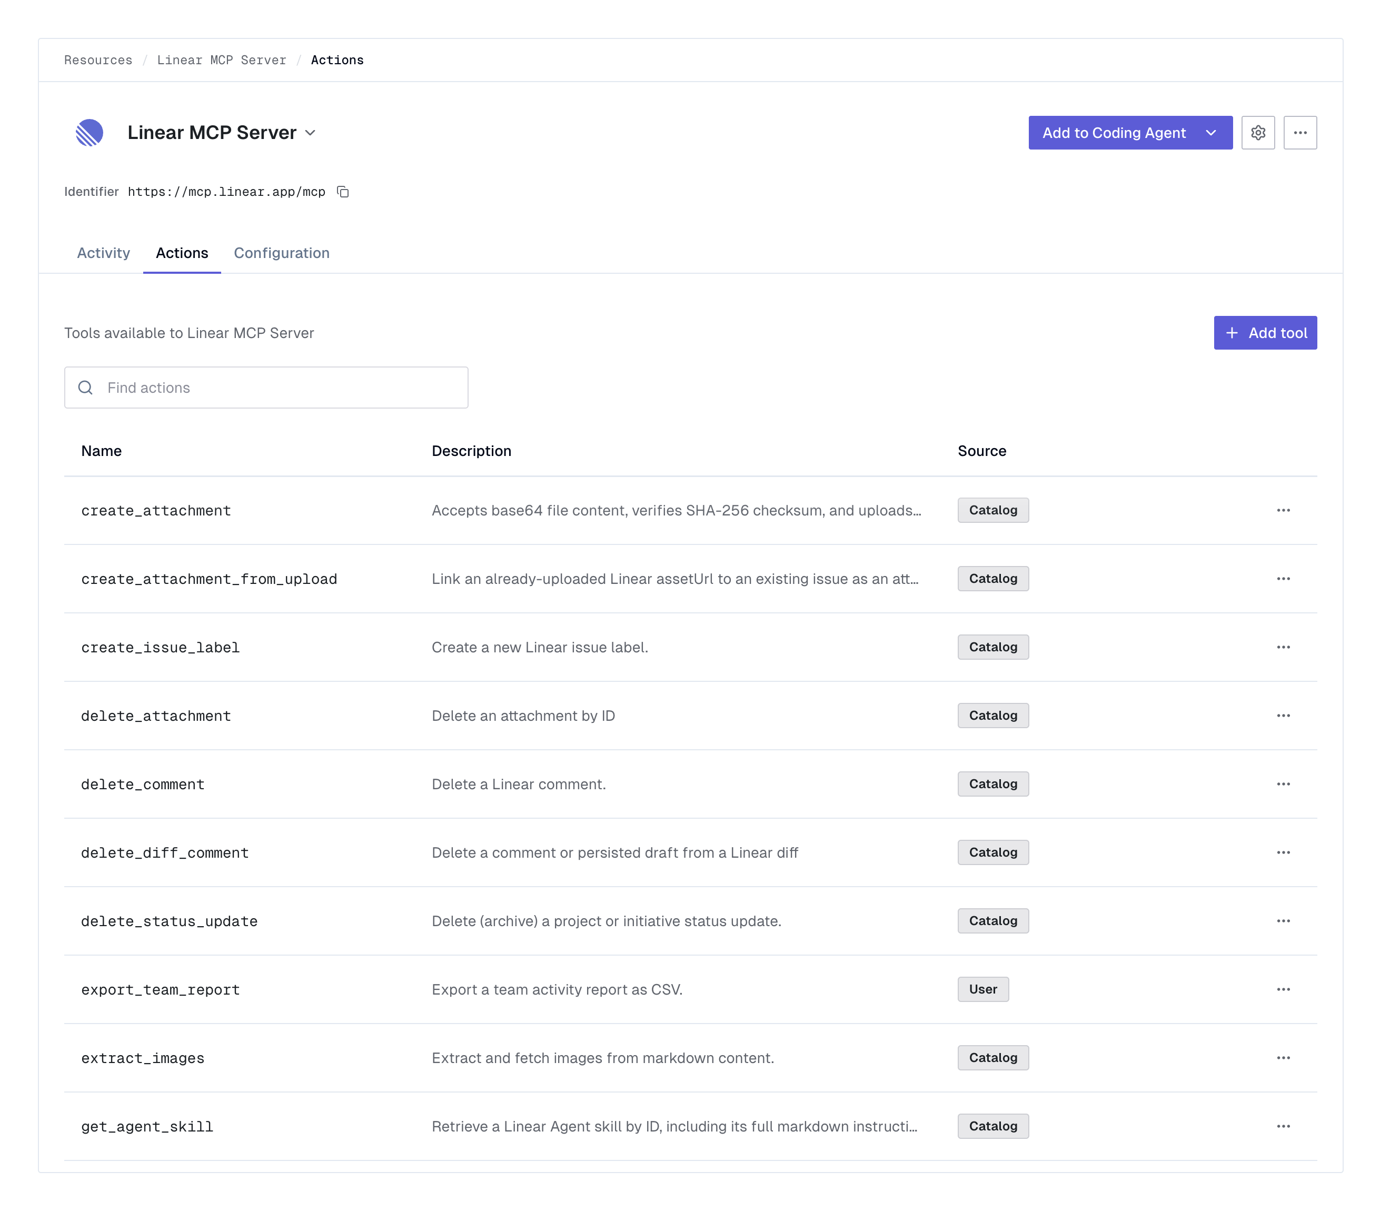
Task: Go to Resources breadcrumb
Action: click(98, 60)
